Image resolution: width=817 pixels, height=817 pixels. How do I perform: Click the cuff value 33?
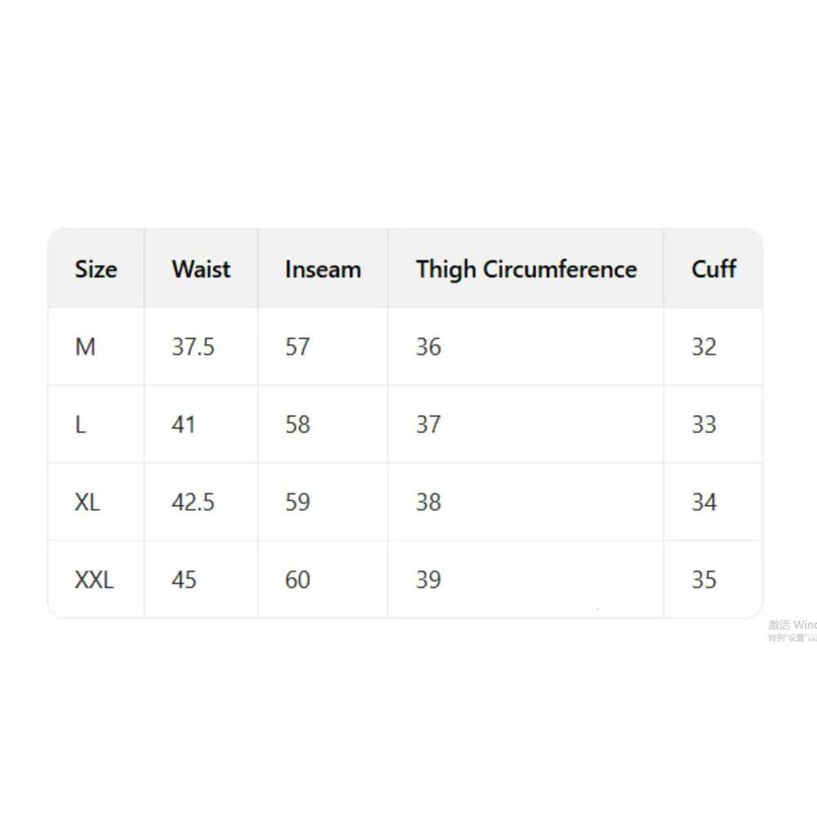tap(703, 425)
